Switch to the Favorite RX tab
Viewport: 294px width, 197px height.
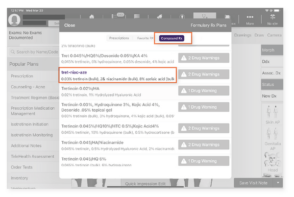pyautogui.click(x=145, y=38)
